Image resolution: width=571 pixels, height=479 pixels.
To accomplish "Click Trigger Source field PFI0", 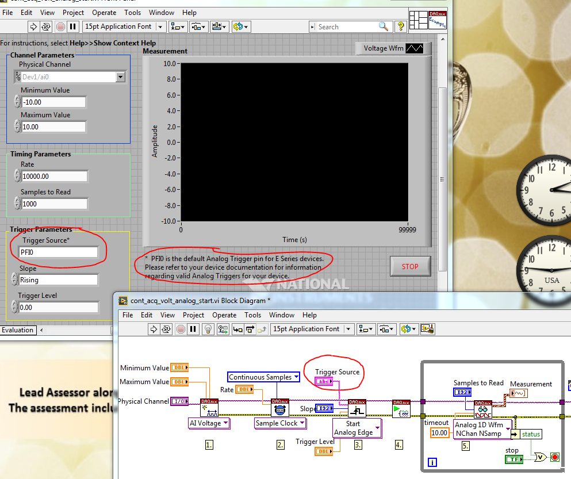I will (x=58, y=252).
